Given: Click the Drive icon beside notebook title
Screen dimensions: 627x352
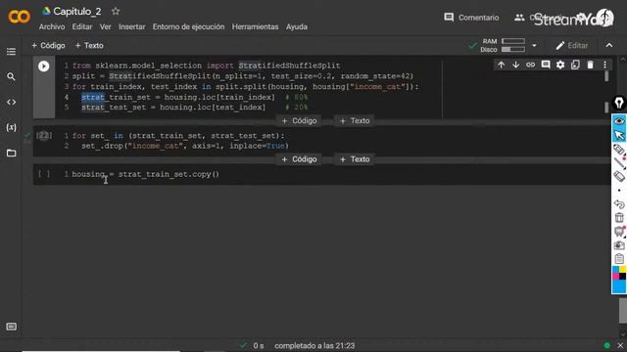Looking at the screenshot, I should click(x=46, y=11).
